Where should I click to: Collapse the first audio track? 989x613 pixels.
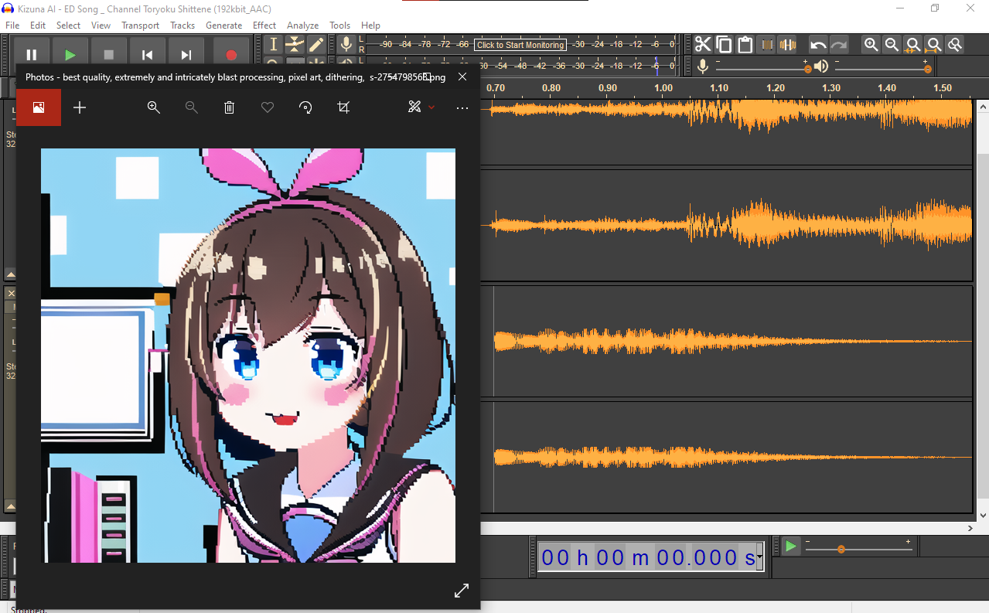[x=11, y=274]
